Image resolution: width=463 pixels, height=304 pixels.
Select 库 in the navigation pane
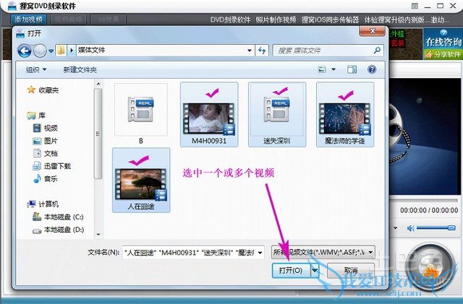tap(36, 116)
